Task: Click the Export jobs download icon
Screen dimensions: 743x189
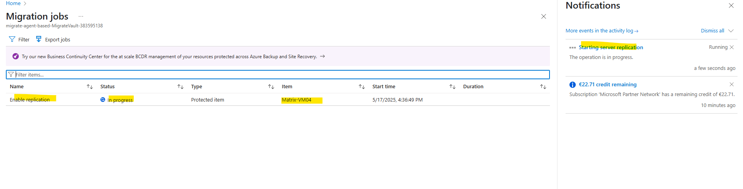Action: click(x=39, y=39)
